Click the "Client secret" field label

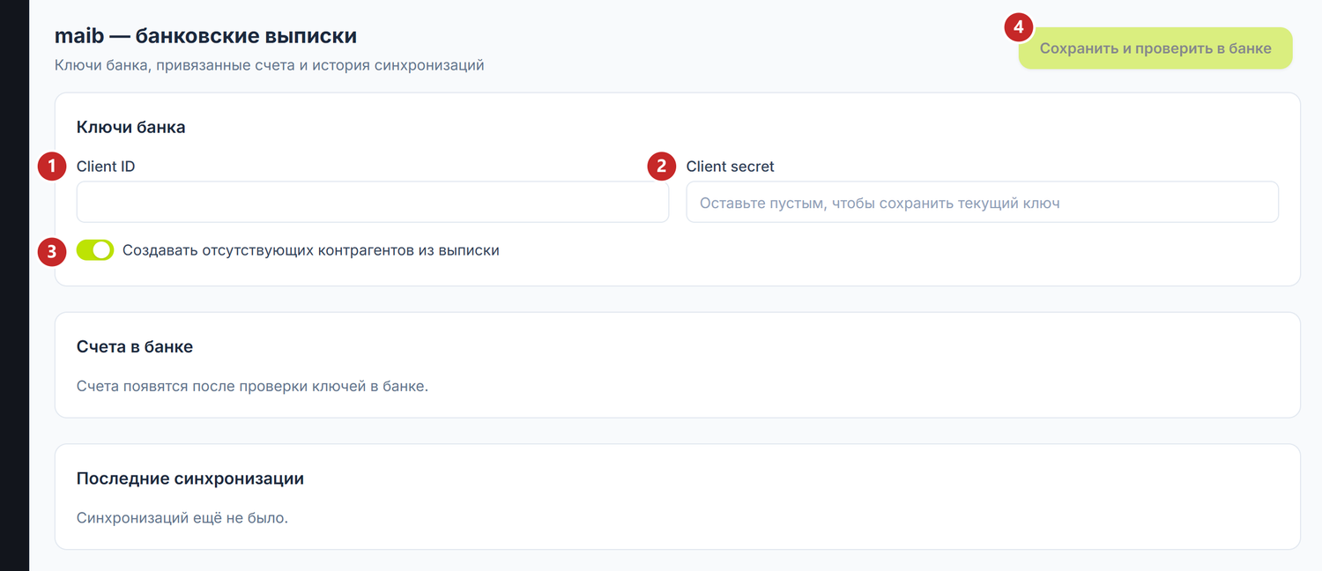[x=731, y=167]
